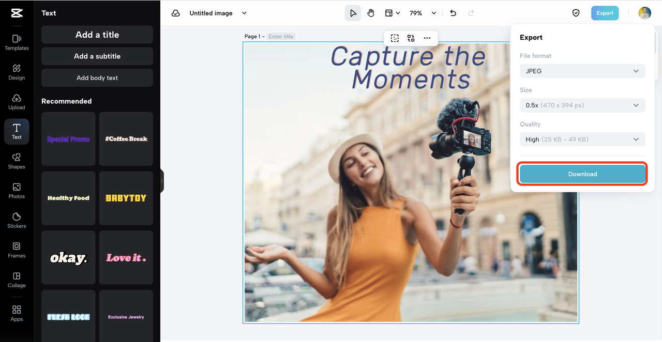Select the hand pan tool
The height and width of the screenshot is (342, 662).
(371, 13)
